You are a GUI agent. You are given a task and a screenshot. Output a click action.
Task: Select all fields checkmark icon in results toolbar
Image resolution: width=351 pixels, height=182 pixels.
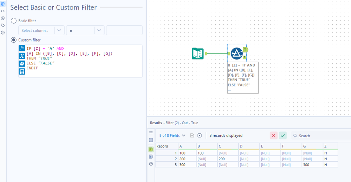coord(192,136)
